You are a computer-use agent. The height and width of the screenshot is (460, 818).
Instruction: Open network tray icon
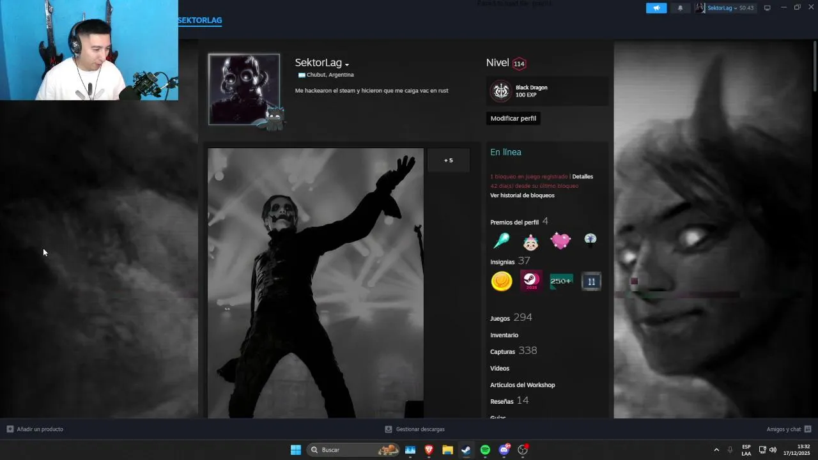(762, 450)
